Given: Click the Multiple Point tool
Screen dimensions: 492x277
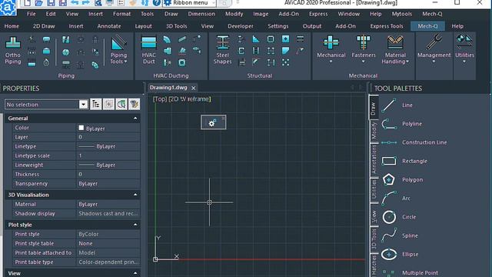Looking at the screenshot, I should 410,272.
